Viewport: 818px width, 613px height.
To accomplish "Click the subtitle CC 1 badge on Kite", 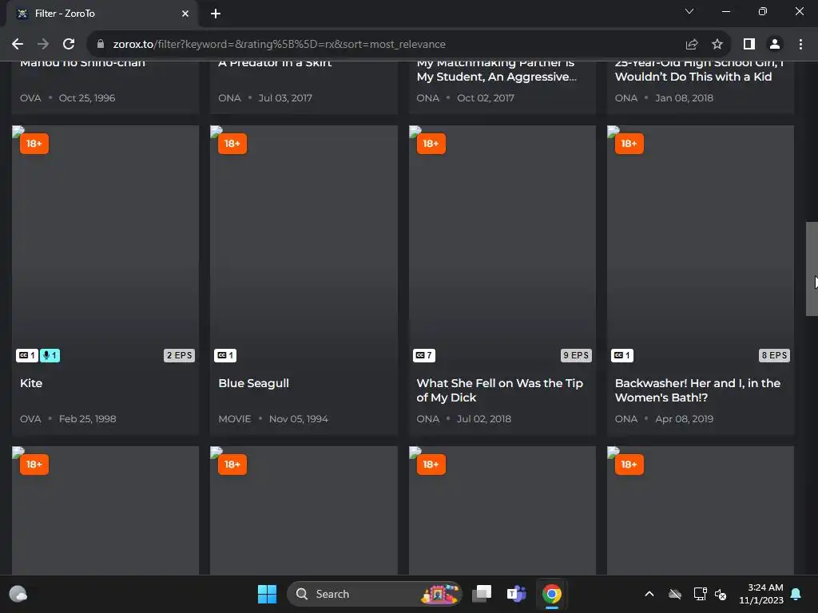I will click(26, 355).
